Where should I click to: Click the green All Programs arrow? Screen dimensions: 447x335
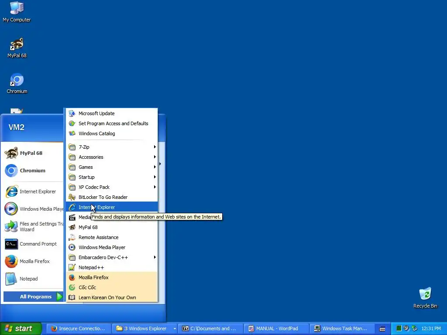59,297
